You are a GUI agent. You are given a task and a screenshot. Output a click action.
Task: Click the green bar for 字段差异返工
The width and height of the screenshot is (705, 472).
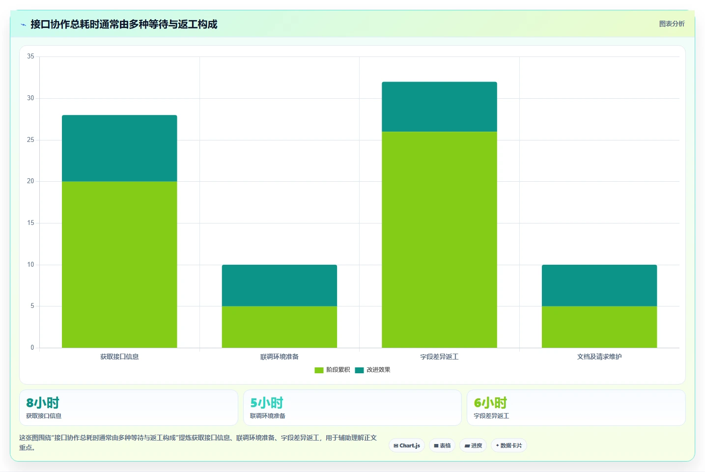pyautogui.click(x=439, y=240)
